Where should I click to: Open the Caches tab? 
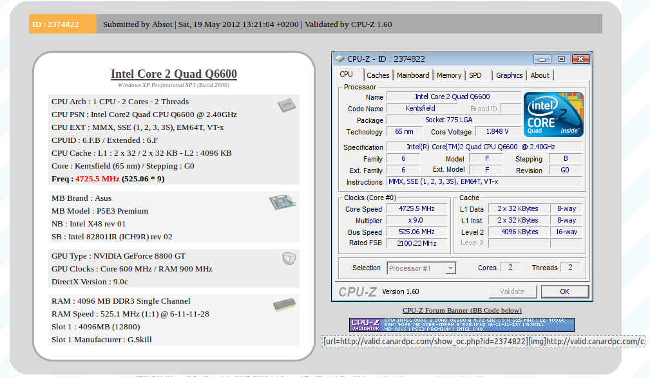tap(378, 75)
